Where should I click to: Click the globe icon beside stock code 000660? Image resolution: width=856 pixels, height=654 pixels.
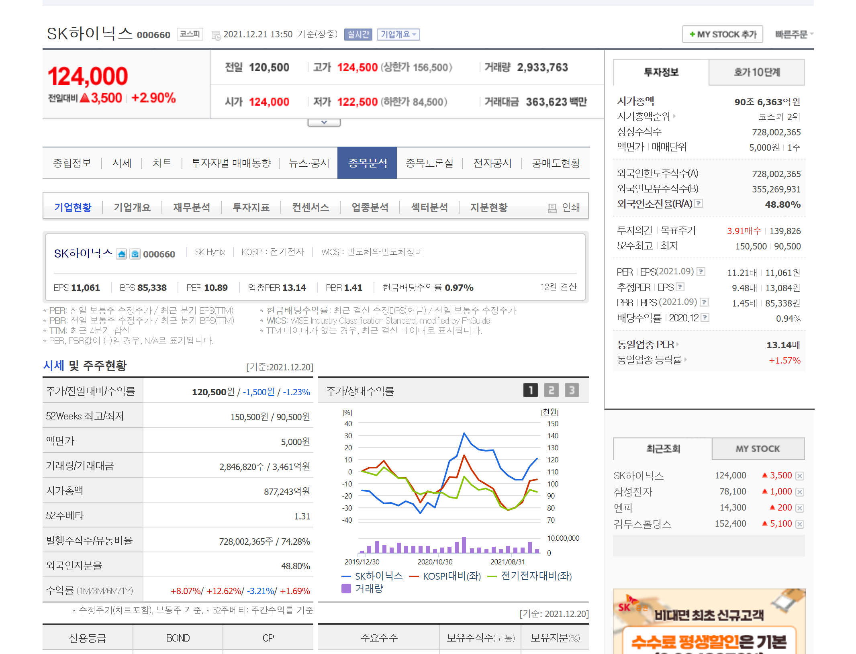pos(135,254)
